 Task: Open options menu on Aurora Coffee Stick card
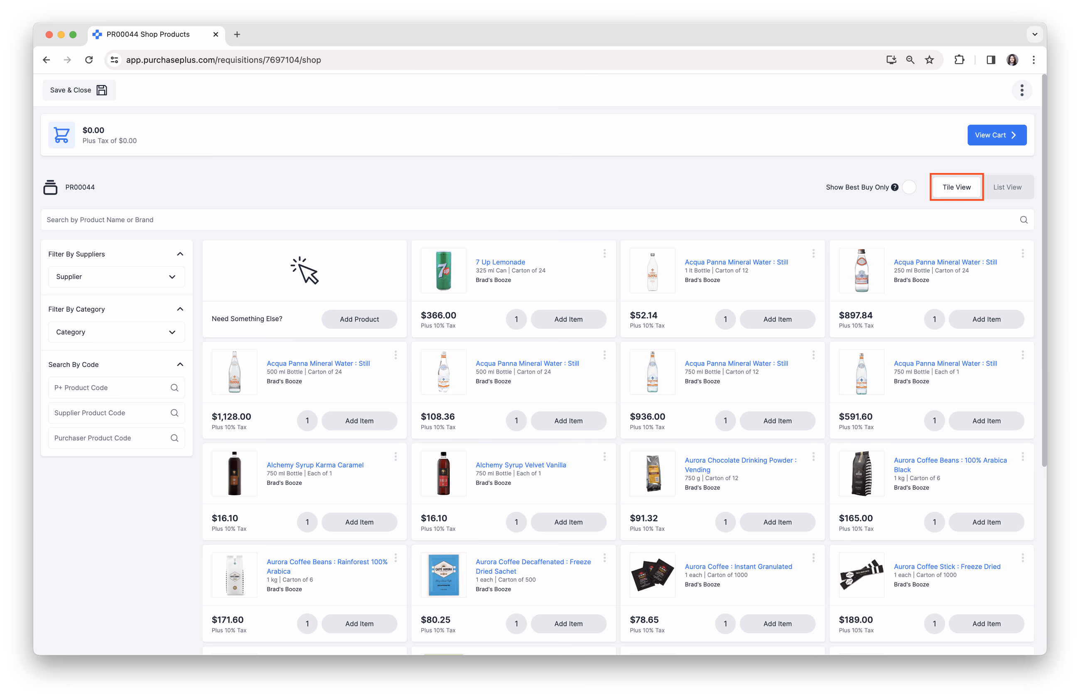coord(1023,558)
